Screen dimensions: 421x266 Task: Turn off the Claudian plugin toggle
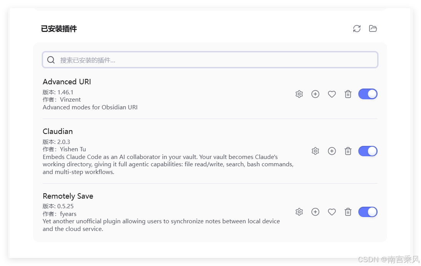point(368,151)
